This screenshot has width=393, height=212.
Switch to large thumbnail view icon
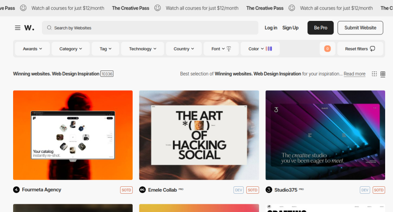[x=374, y=74]
